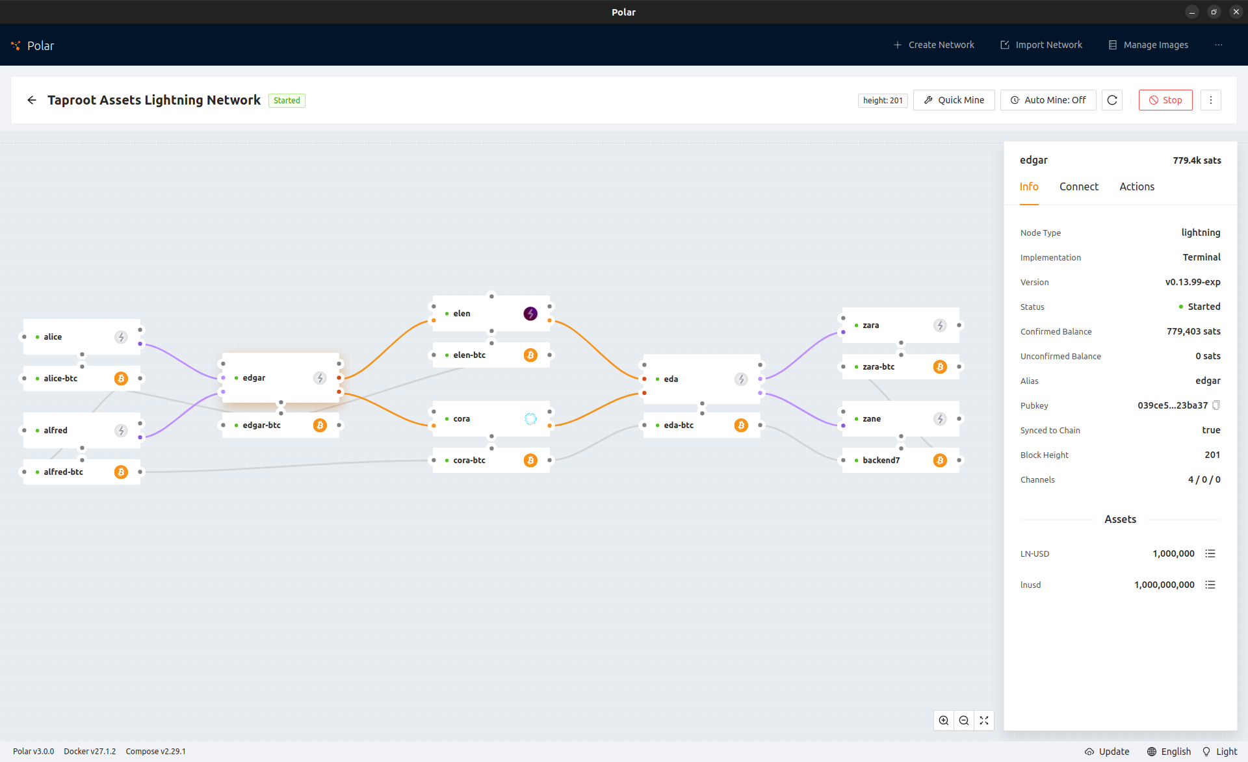Click the refresh network icon button
The image size is (1248, 762).
1112,100
